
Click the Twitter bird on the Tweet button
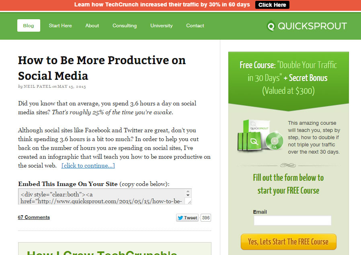[x=180, y=218]
